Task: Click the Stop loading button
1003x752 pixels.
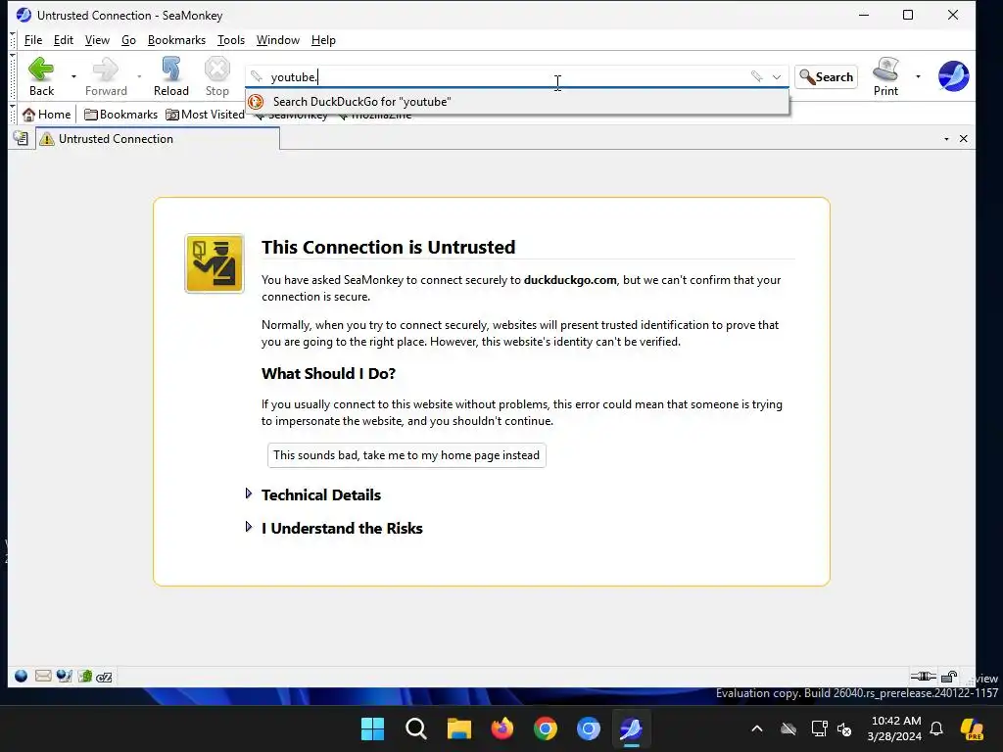Action: pos(216,76)
